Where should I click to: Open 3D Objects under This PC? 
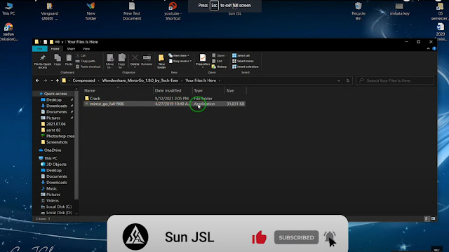coord(56,164)
